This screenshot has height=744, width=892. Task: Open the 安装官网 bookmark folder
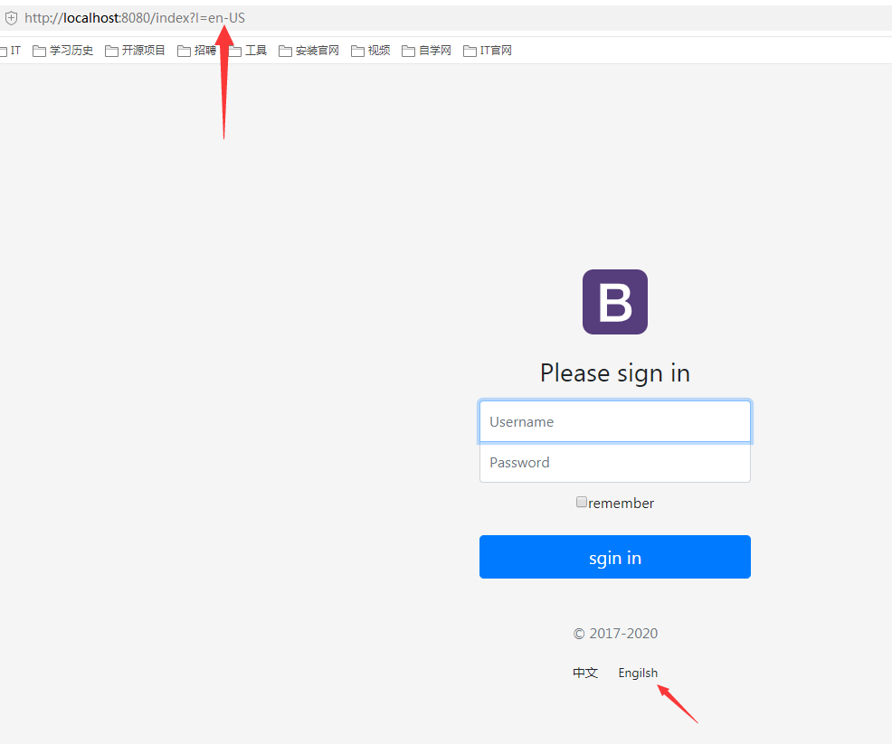308,50
